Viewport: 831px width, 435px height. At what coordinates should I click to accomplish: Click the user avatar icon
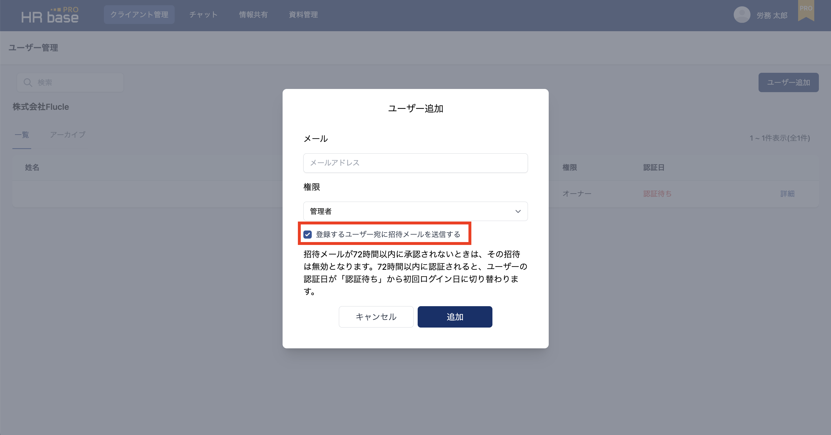(x=742, y=15)
